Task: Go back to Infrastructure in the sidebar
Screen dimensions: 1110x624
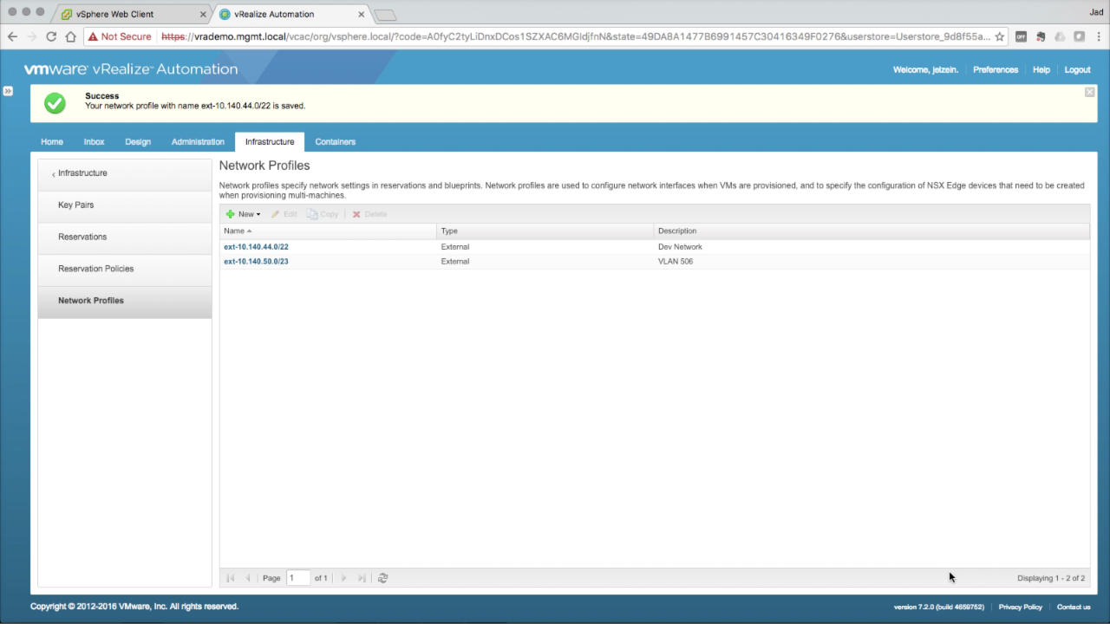Action: point(125,173)
